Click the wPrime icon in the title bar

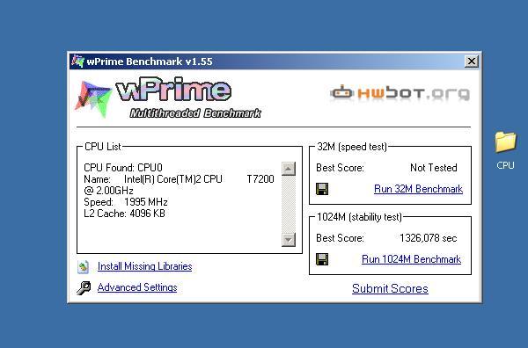pyautogui.click(x=77, y=62)
